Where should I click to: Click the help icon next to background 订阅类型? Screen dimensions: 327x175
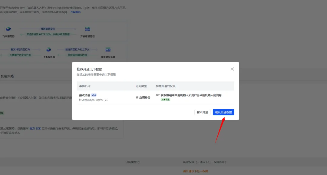pos(139,162)
